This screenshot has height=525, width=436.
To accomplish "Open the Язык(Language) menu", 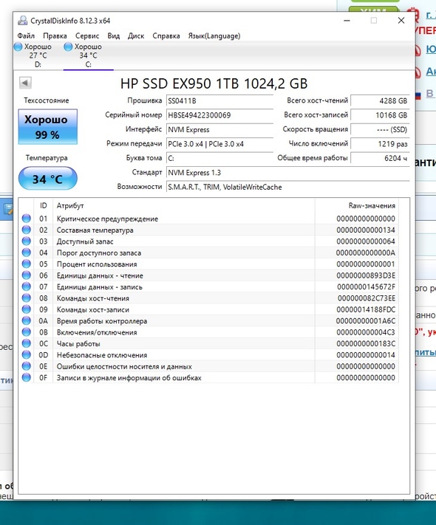I will [214, 36].
